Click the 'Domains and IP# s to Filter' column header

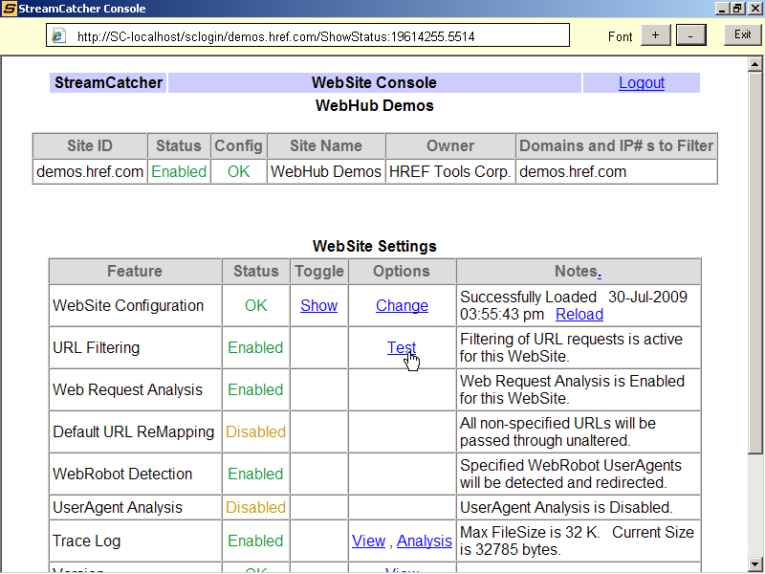point(616,146)
